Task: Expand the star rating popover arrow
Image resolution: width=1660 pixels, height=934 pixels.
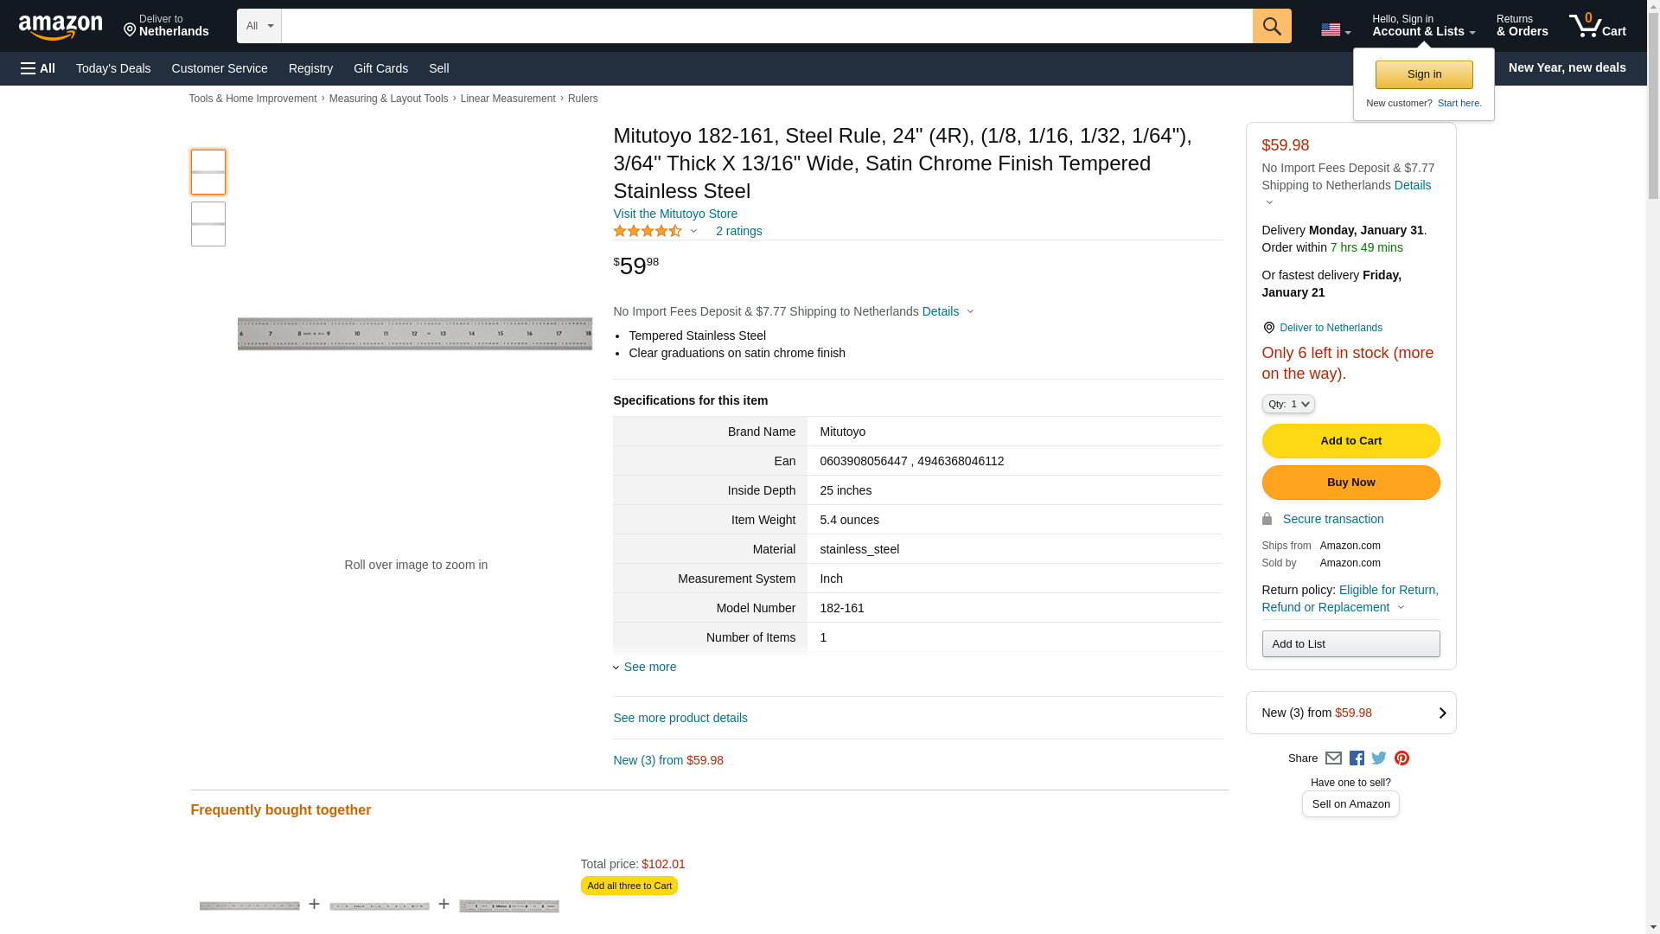Action: pyautogui.click(x=693, y=231)
